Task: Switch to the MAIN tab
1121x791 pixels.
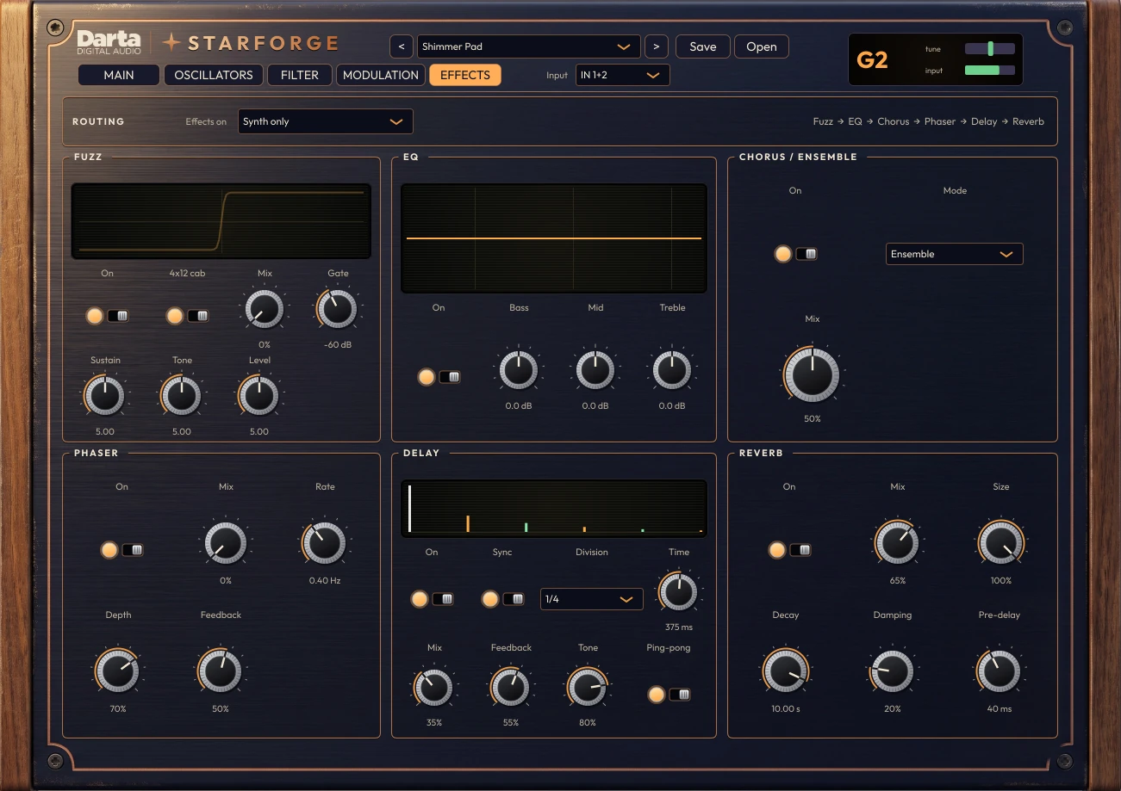Action: tap(119, 75)
